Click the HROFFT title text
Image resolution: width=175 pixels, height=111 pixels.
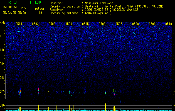click(17, 2)
